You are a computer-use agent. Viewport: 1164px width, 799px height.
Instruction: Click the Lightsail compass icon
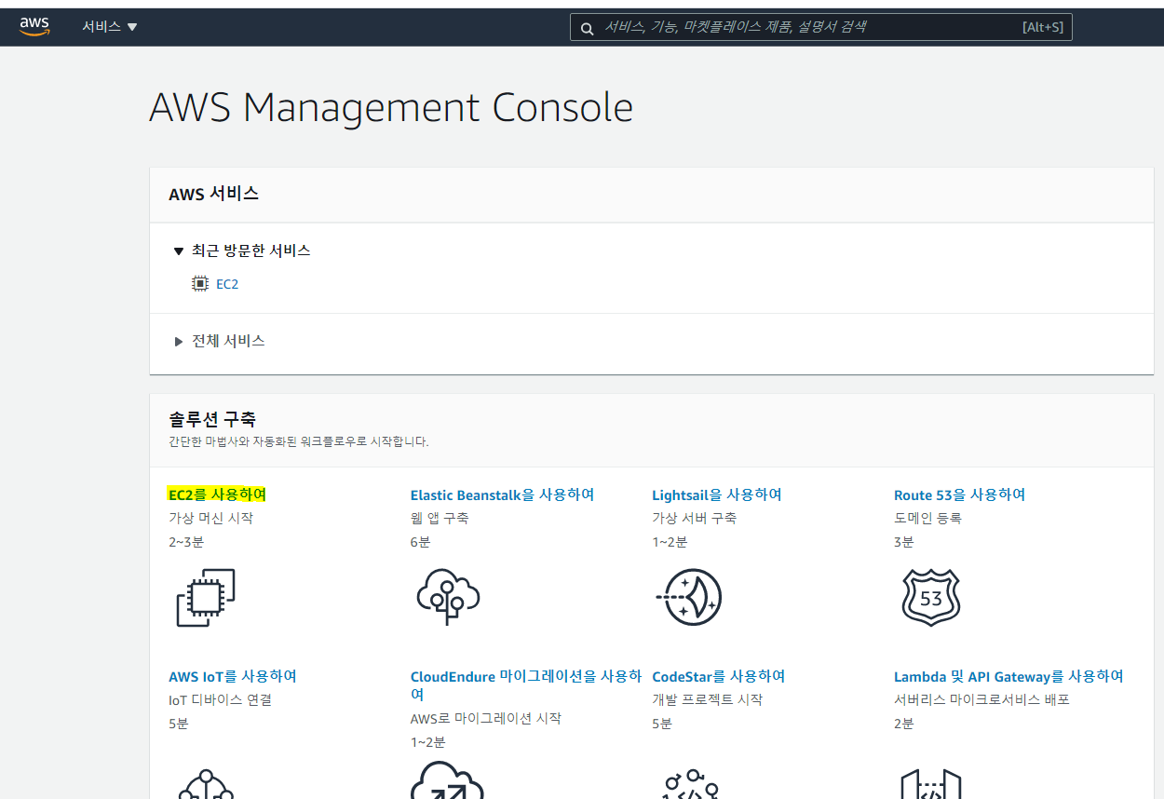point(689,597)
